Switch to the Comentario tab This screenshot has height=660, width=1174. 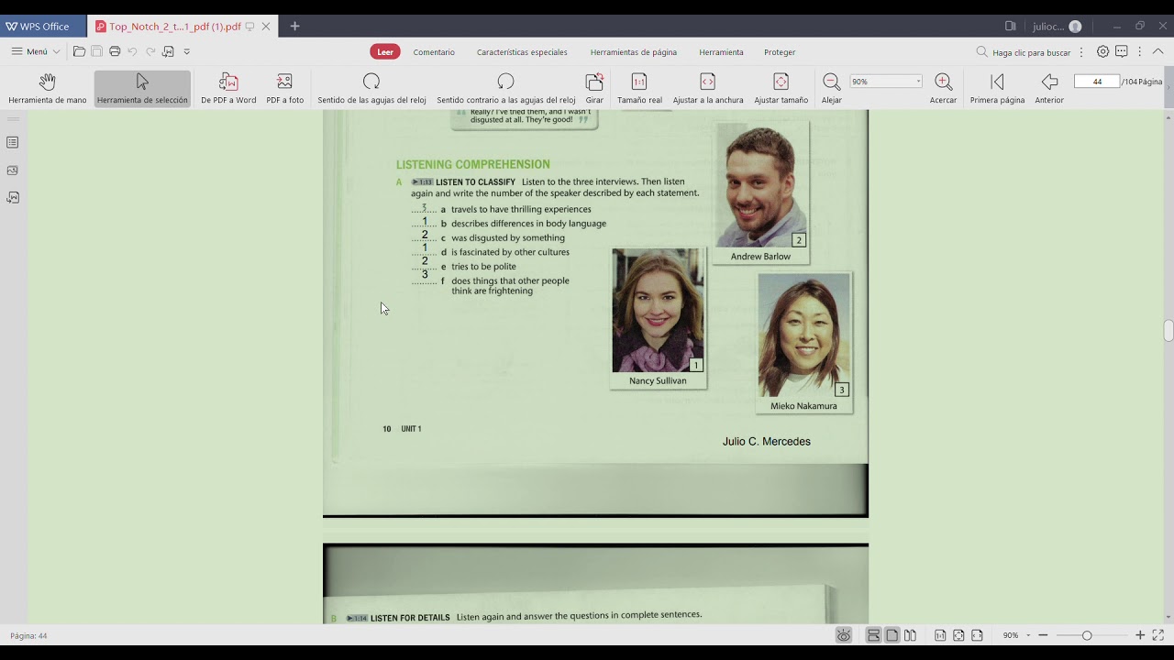434,52
